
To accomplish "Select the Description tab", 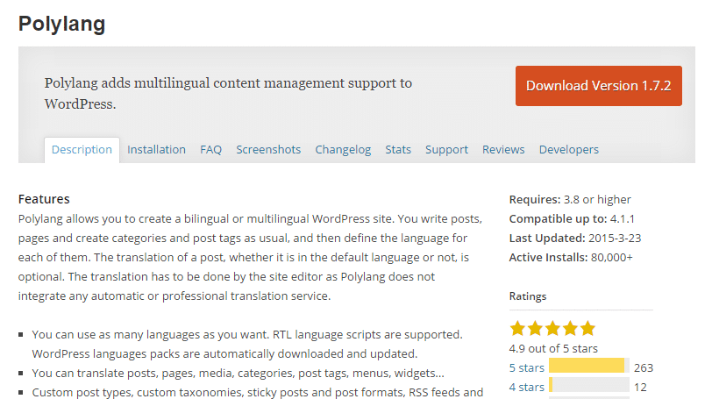I will click(82, 150).
